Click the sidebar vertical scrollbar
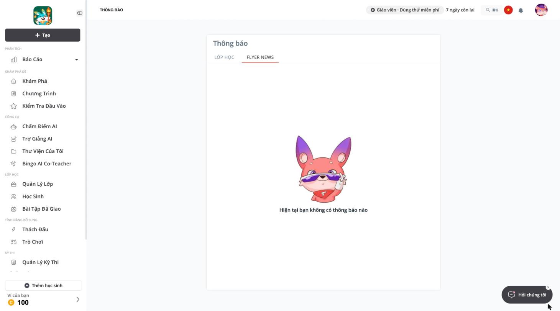The image size is (560, 311). (86, 120)
